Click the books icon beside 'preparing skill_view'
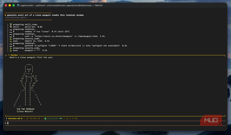The width and height of the screenshot is (231, 135). pyautogui.click(x=11, y=24)
